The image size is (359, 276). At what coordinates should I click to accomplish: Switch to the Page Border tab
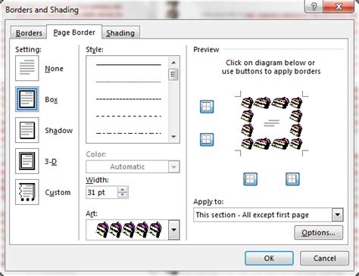74,33
